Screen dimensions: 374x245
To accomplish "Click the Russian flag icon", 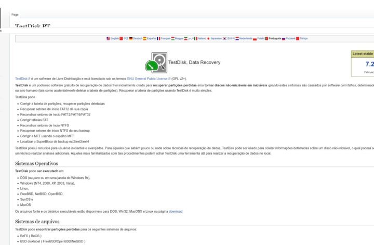I will point(284,38).
